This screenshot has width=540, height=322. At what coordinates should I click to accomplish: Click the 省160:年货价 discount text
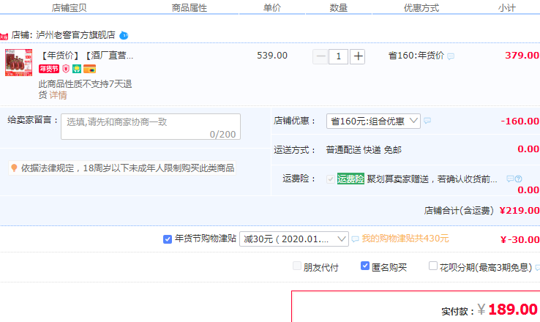(x=416, y=56)
